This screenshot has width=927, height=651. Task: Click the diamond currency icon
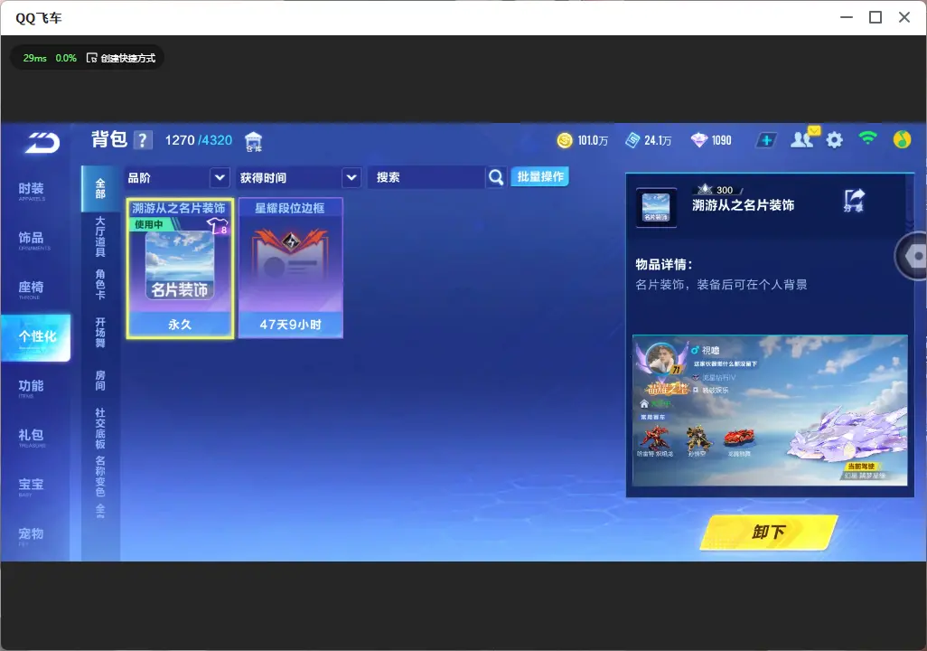698,140
